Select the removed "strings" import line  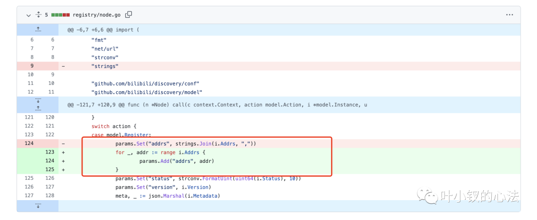click(x=105, y=66)
